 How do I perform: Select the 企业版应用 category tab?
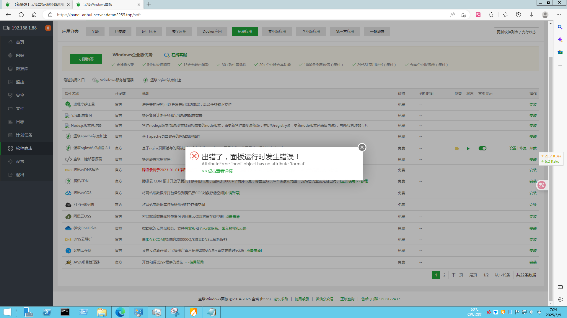point(311,31)
